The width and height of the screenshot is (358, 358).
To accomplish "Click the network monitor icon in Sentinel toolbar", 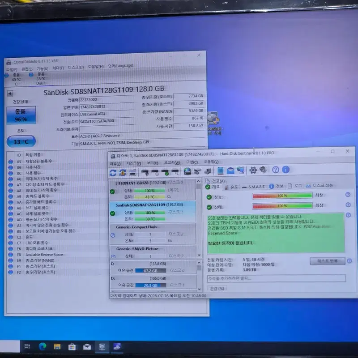I will point(241,170).
